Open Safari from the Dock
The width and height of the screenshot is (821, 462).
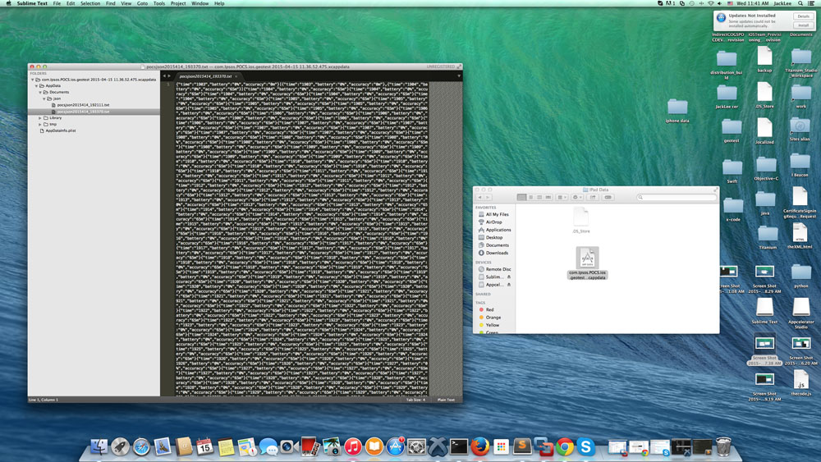pos(141,447)
